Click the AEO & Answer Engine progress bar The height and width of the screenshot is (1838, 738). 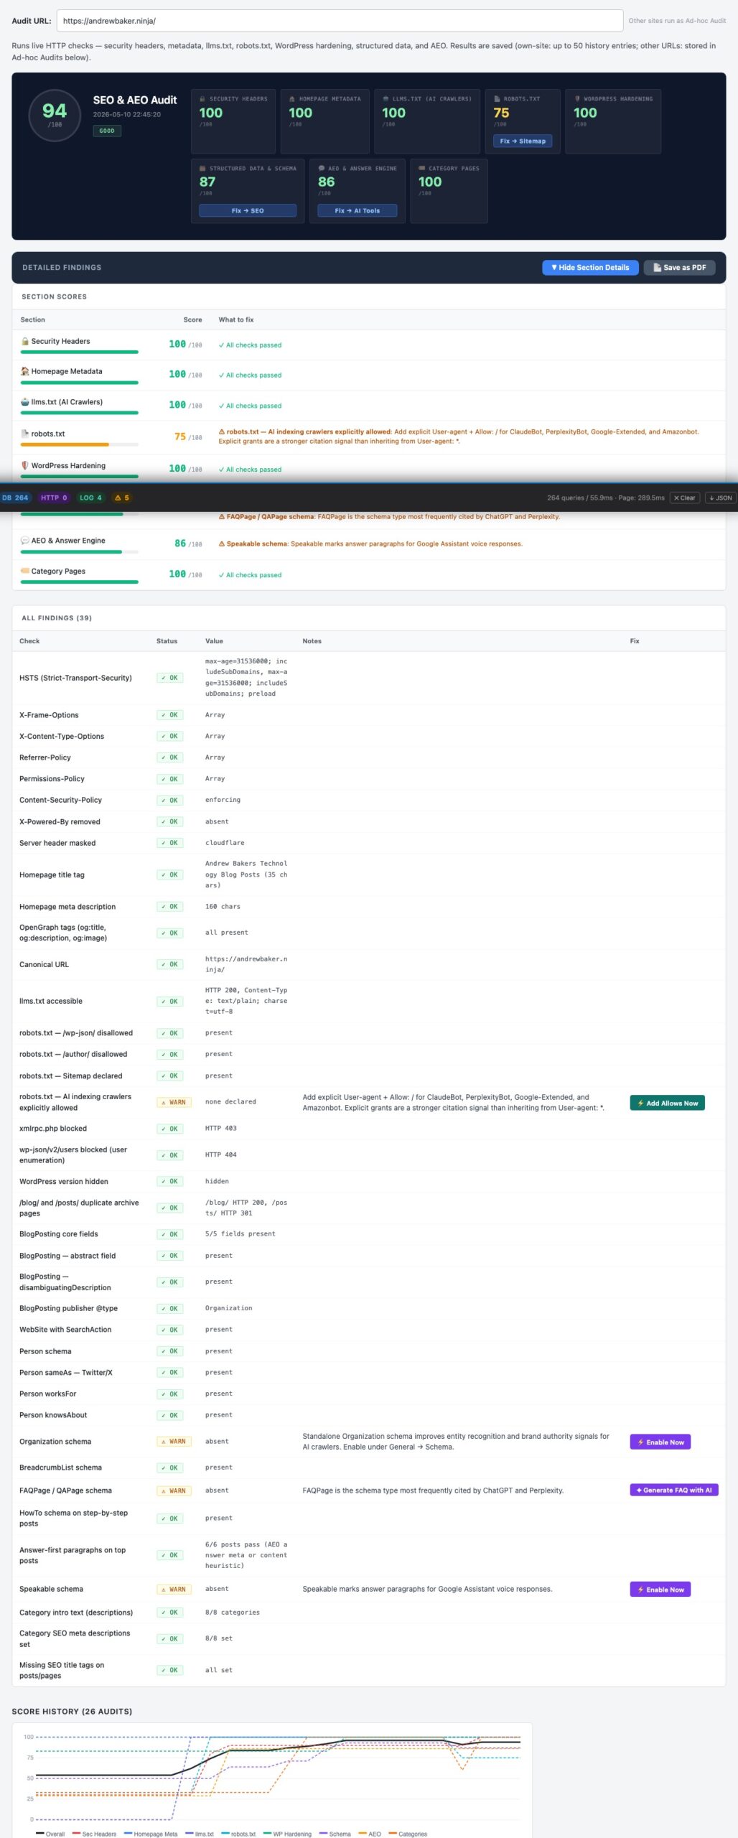(79, 552)
